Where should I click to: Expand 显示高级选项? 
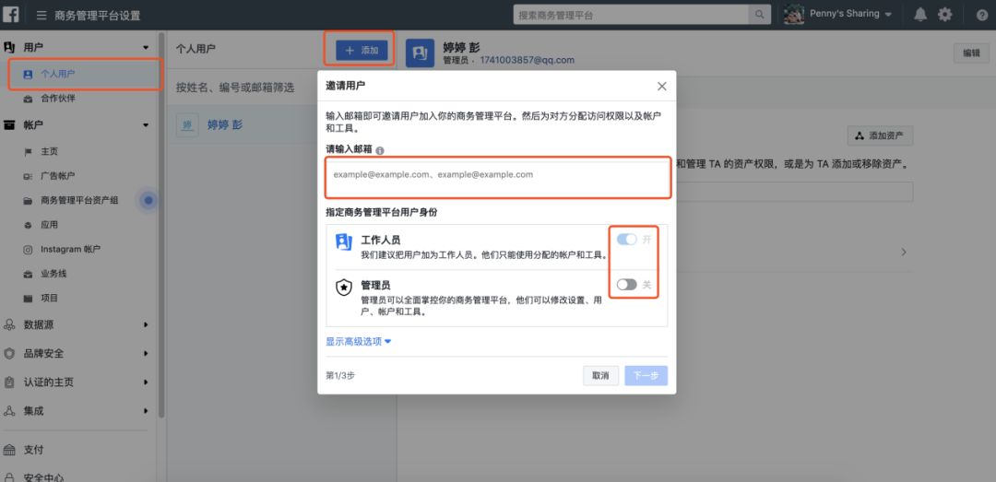[359, 342]
